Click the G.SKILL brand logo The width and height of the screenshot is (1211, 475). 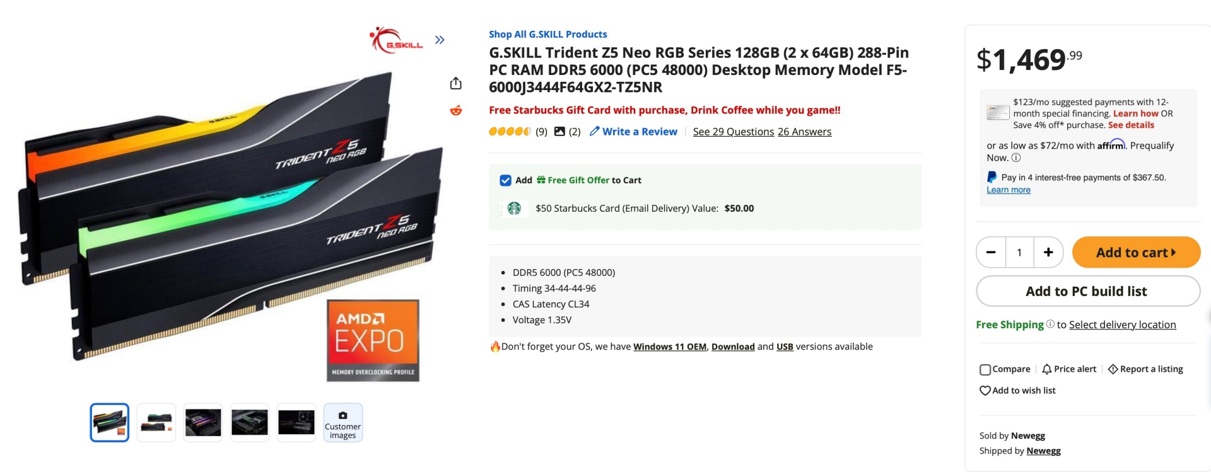[x=397, y=40]
